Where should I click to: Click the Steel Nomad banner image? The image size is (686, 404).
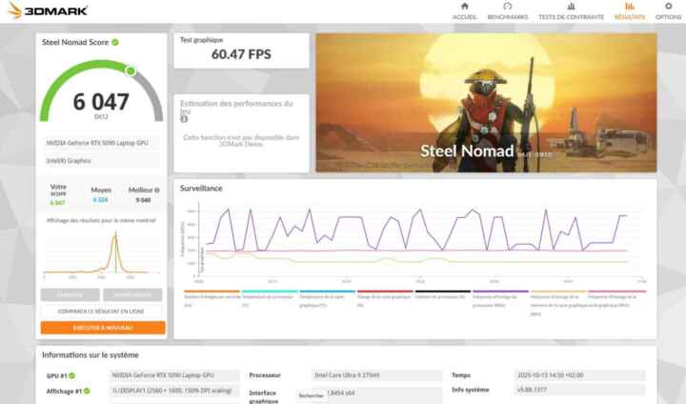click(x=485, y=102)
